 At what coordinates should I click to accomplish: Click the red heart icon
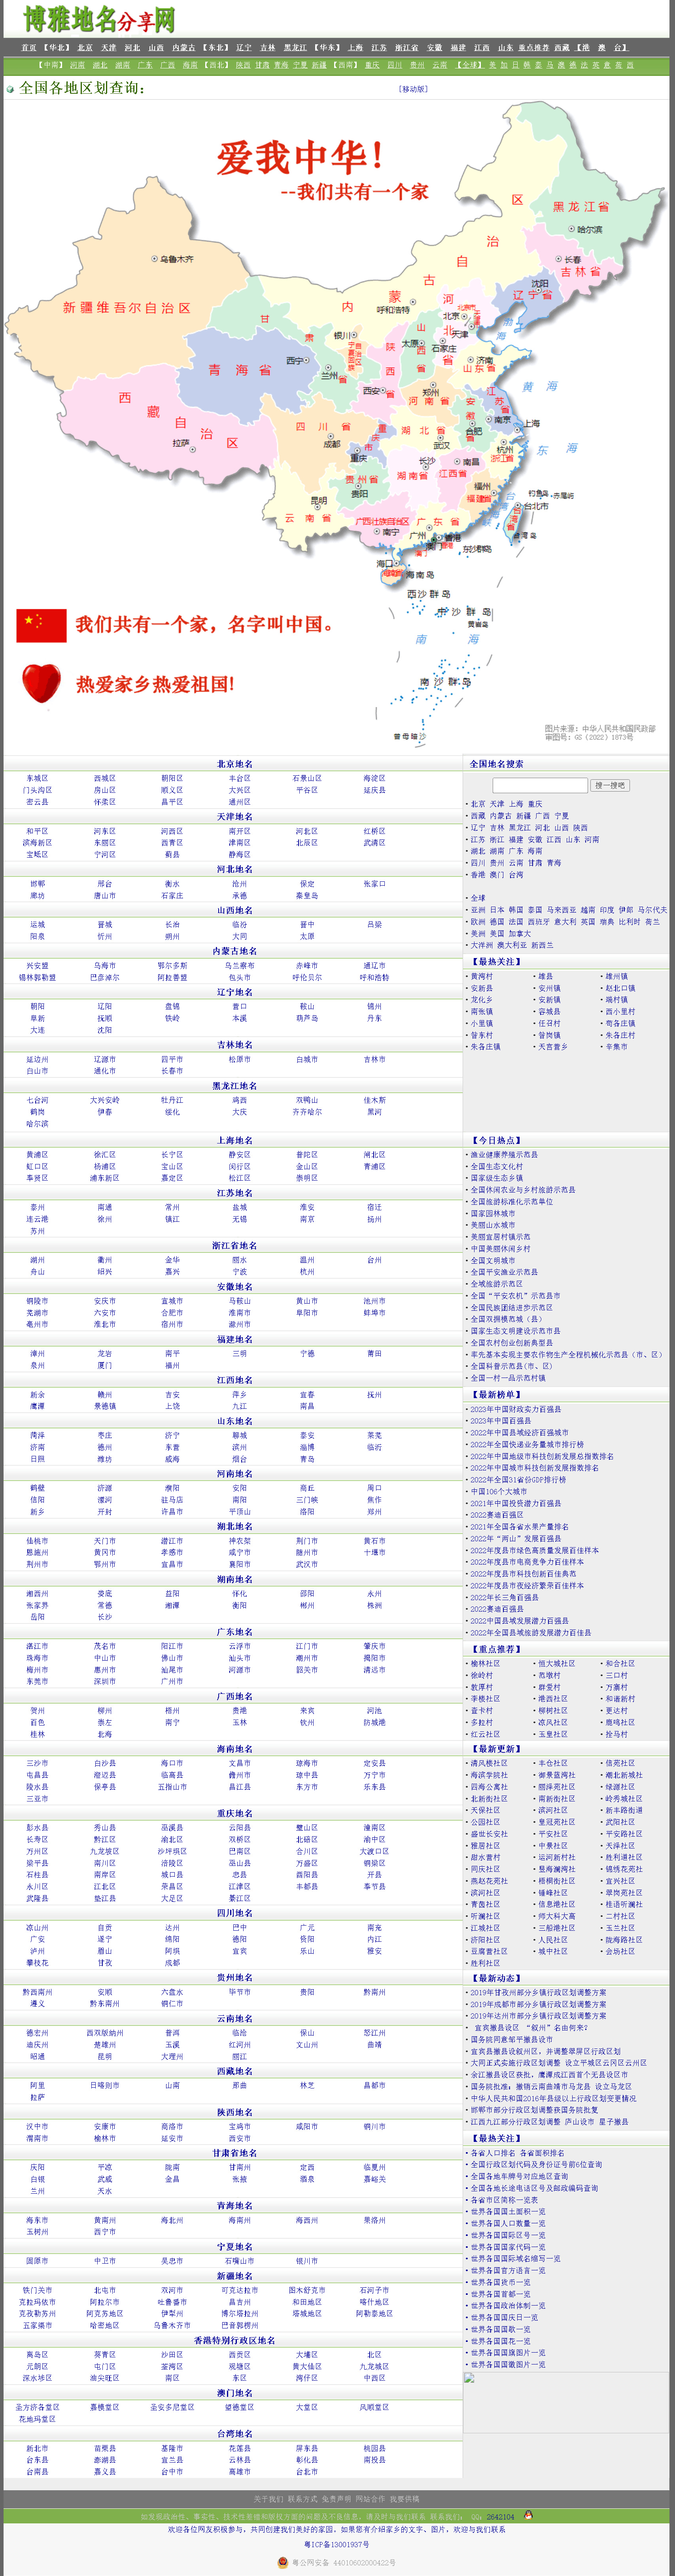pos(41,683)
